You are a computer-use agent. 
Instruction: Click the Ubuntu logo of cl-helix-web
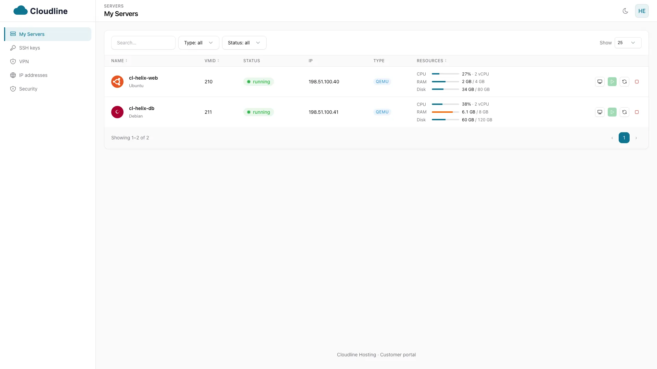click(117, 82)
